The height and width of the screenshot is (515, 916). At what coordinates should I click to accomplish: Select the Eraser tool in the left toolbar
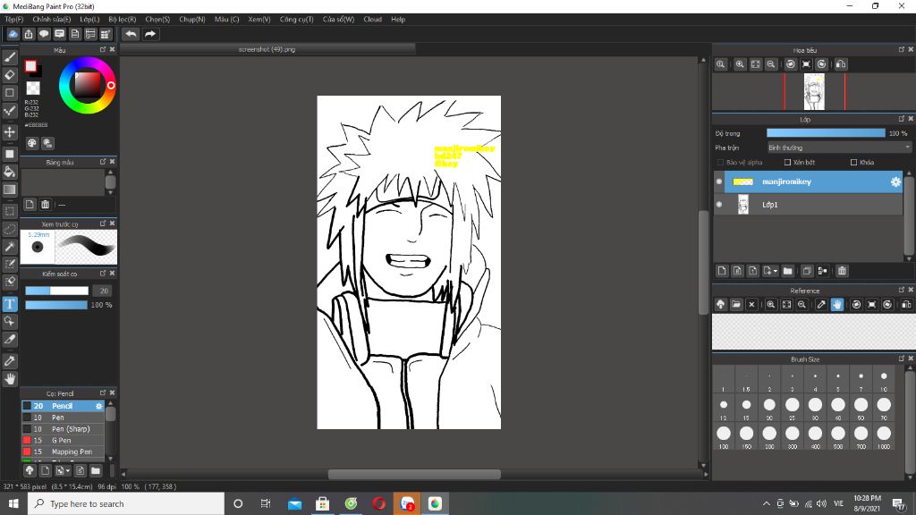(x=9, y=75)
